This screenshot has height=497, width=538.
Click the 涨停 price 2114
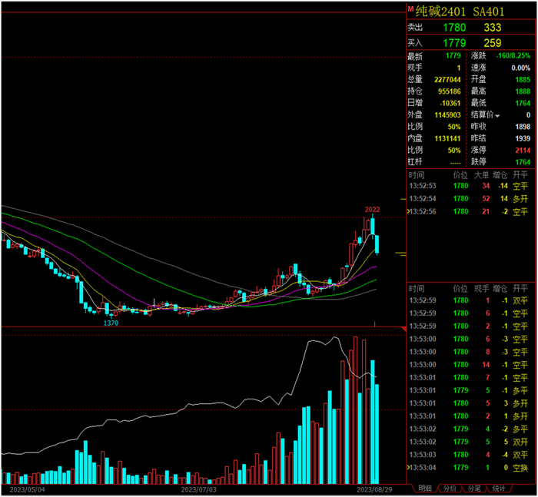tap(523, 151)
